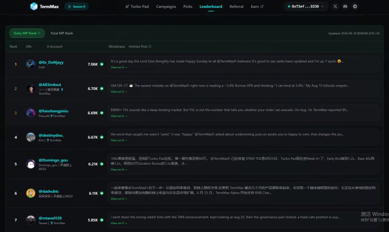Click View on X for @dashubtc post
389x232 pixels.
pos(119,199)
